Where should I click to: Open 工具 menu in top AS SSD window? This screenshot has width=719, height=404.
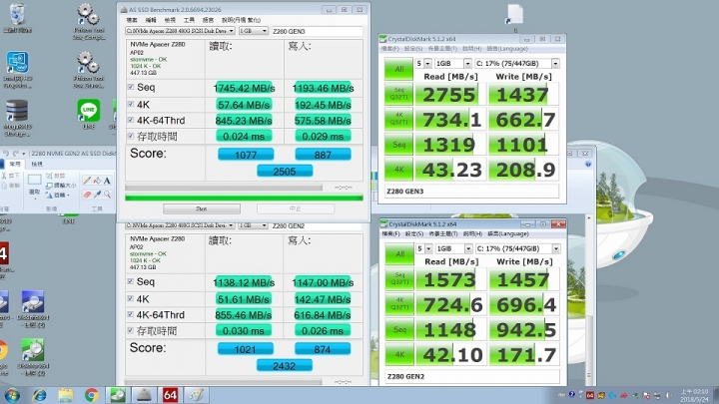click(x=189, y=20)
